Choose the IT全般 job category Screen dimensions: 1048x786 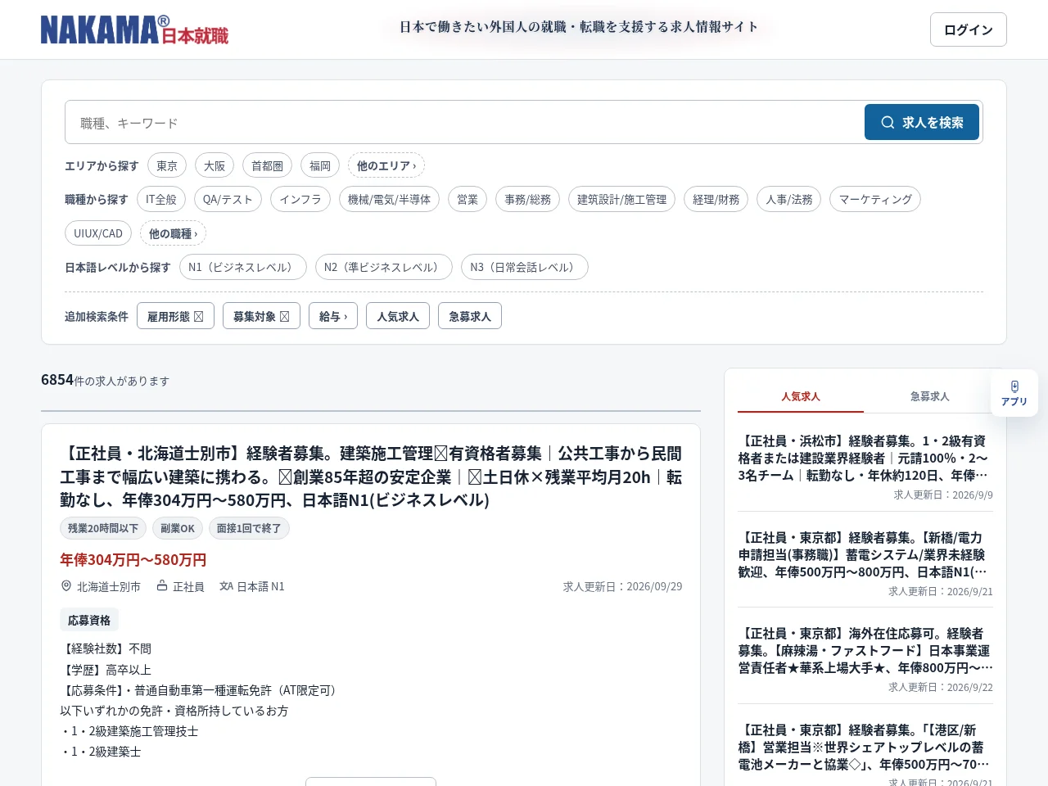pyautogui.click(x=161, y=199)
